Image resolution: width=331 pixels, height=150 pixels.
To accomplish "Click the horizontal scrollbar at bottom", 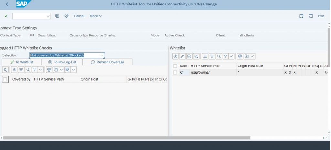I will 126,138.
